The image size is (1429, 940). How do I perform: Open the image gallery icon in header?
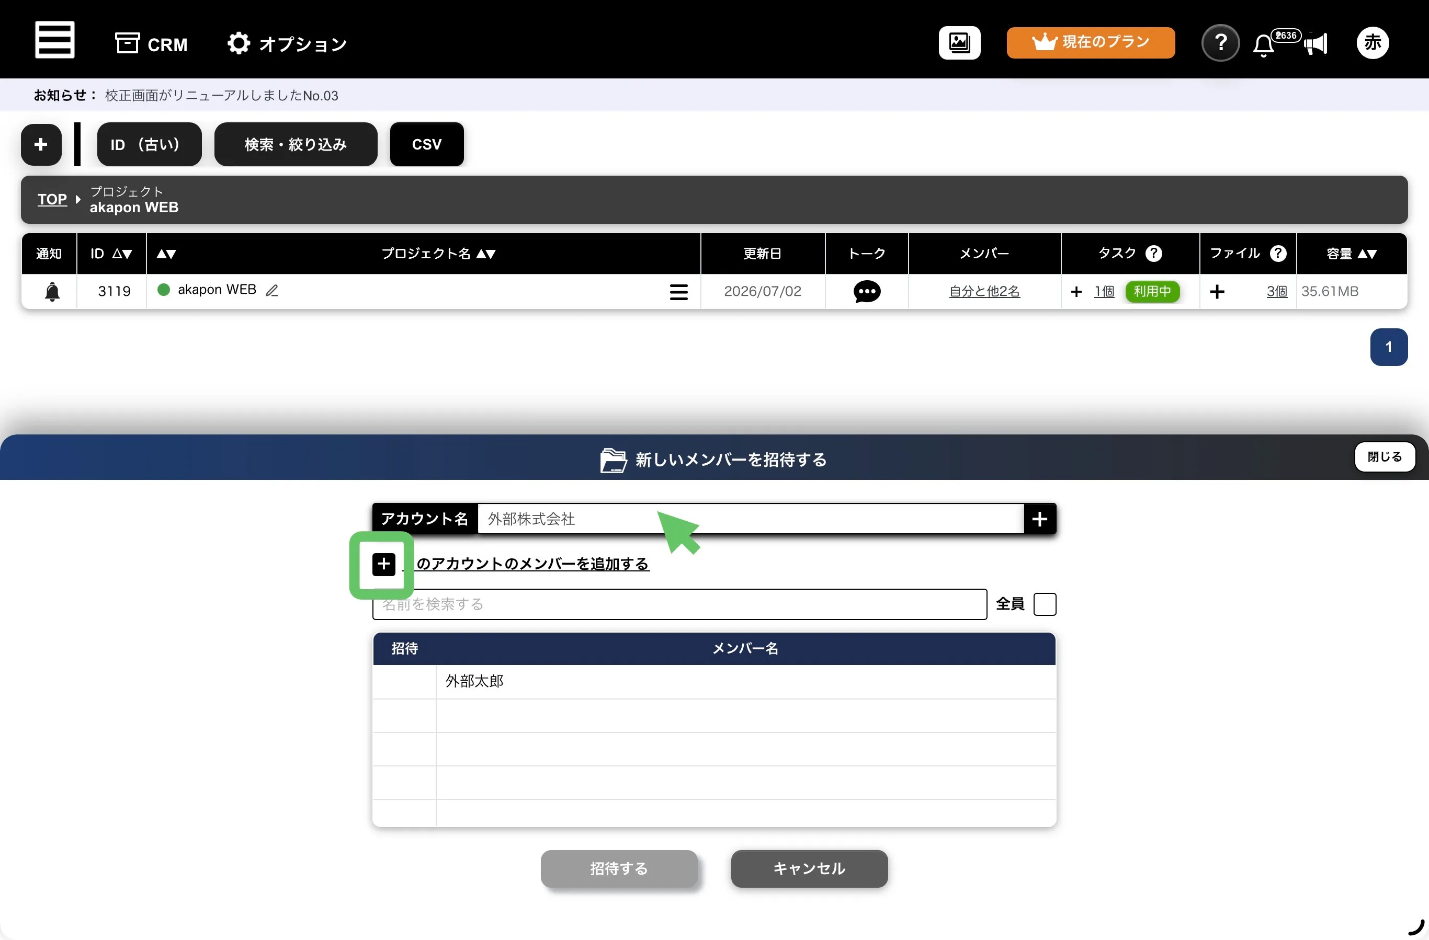pyautogui.click(x=959, y=43)
